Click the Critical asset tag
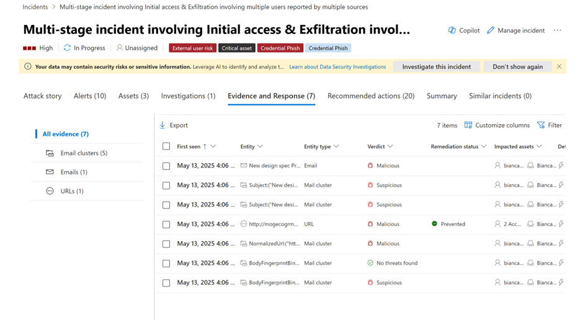 coord(237,48)
